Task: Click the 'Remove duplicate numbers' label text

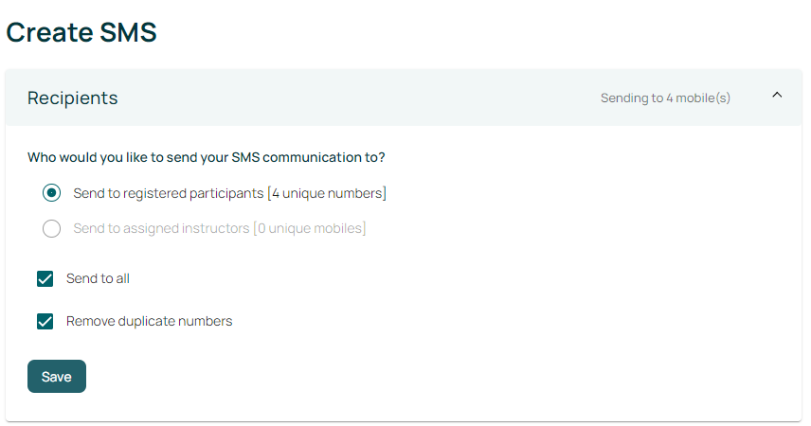Action: (149, 321)
